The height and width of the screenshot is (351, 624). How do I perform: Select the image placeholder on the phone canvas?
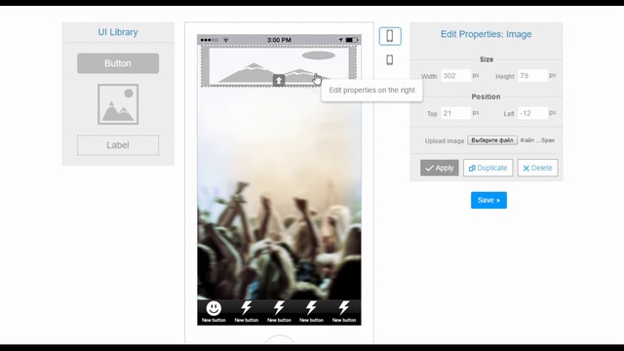[x=279, y=65]
